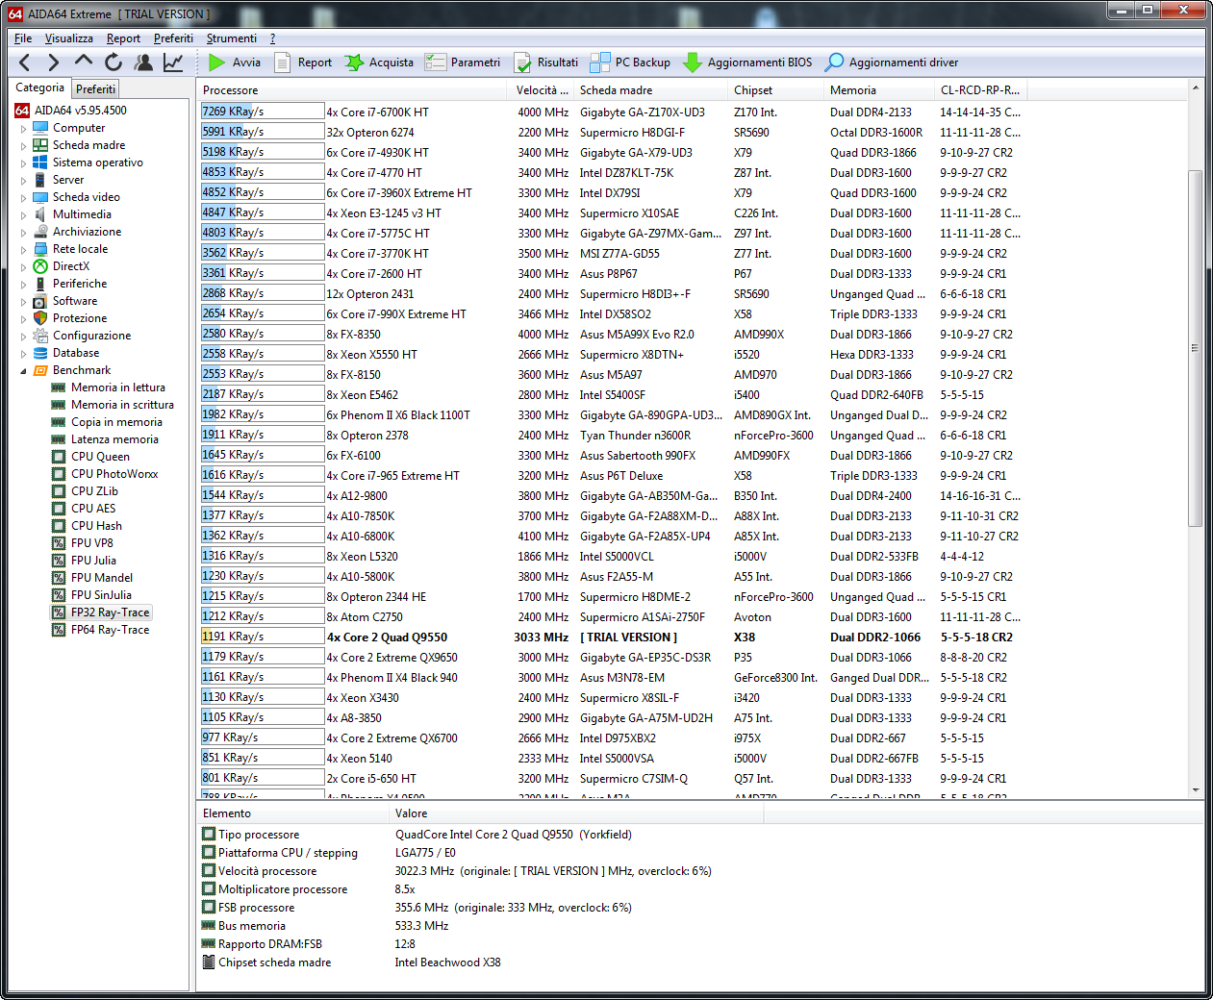The image size is (1213, 1000).
Task: Expand the Computer tree node
Action: click(24, 128)
